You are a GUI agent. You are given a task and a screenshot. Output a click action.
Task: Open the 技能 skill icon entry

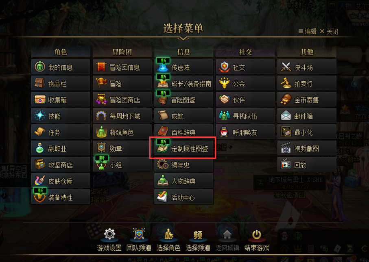[x=40, y=116]
